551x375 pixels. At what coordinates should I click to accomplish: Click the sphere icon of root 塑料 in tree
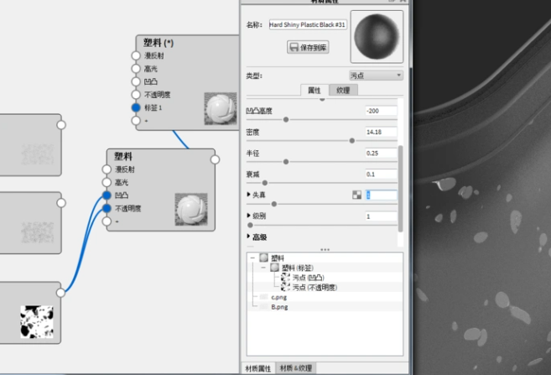point(263,258)
